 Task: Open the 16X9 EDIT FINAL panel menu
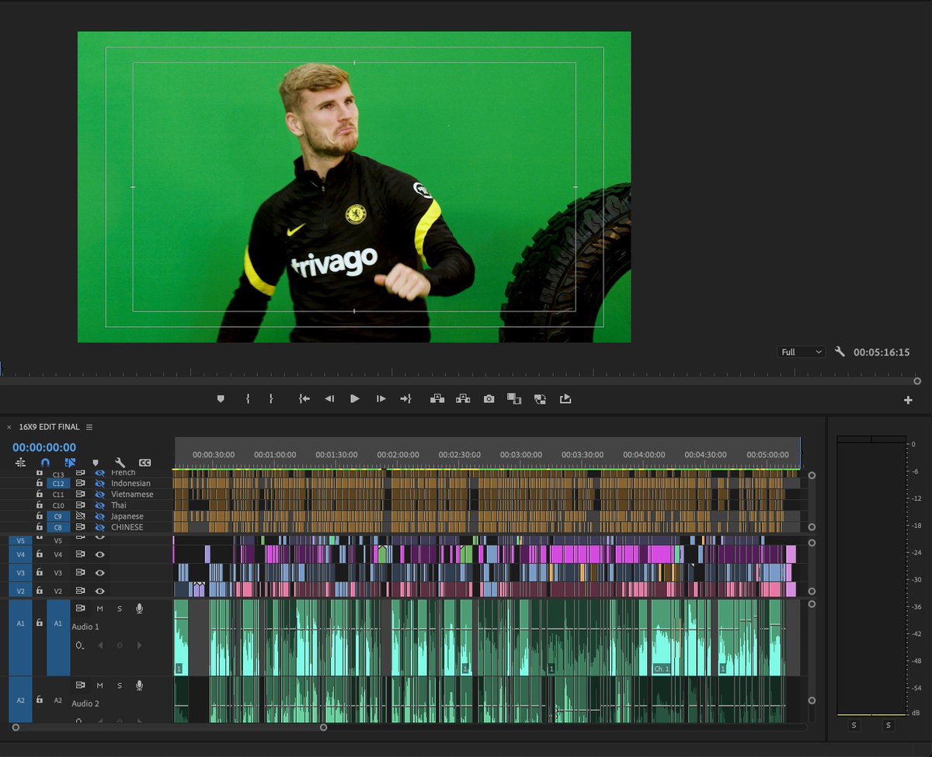(x=89, y=427)
